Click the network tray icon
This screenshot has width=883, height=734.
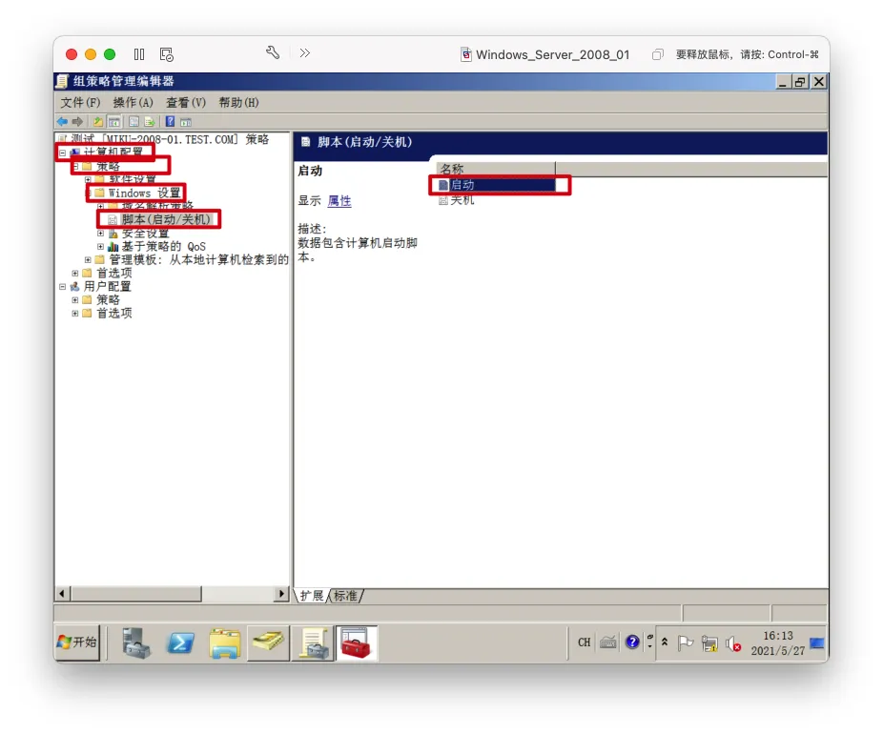pos(709,642)
